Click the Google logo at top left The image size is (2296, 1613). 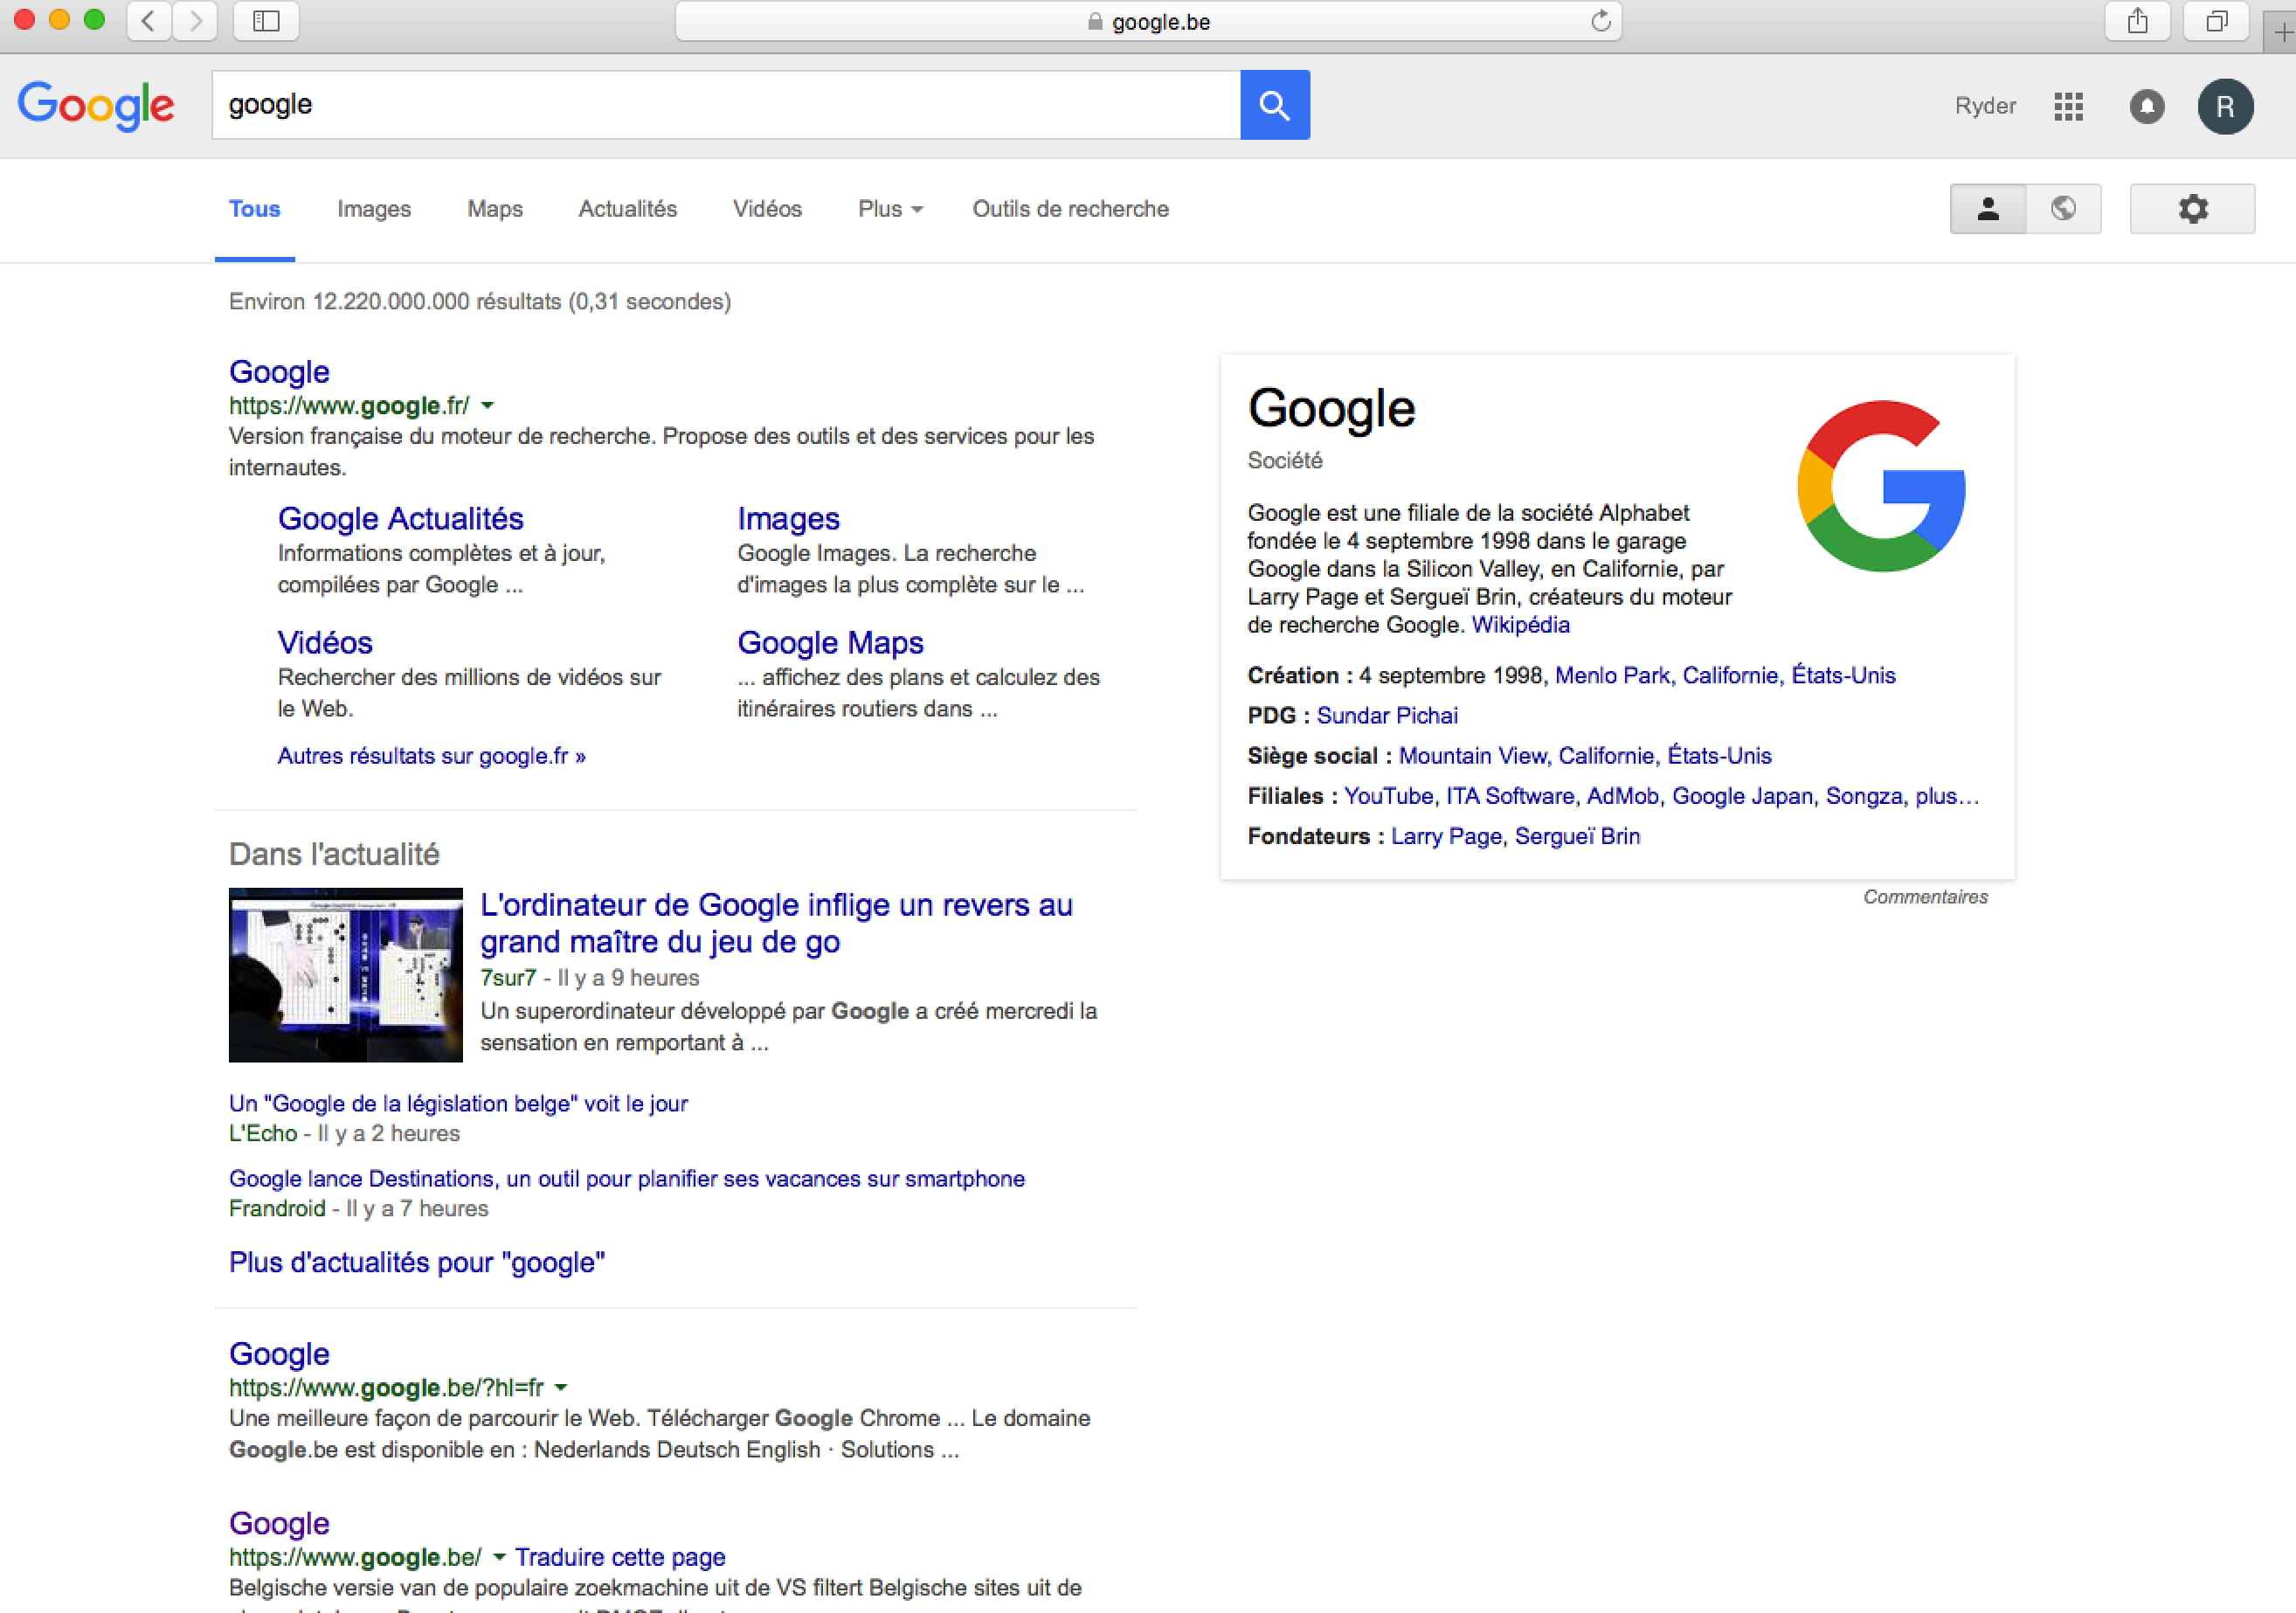(x=96, y=106)
